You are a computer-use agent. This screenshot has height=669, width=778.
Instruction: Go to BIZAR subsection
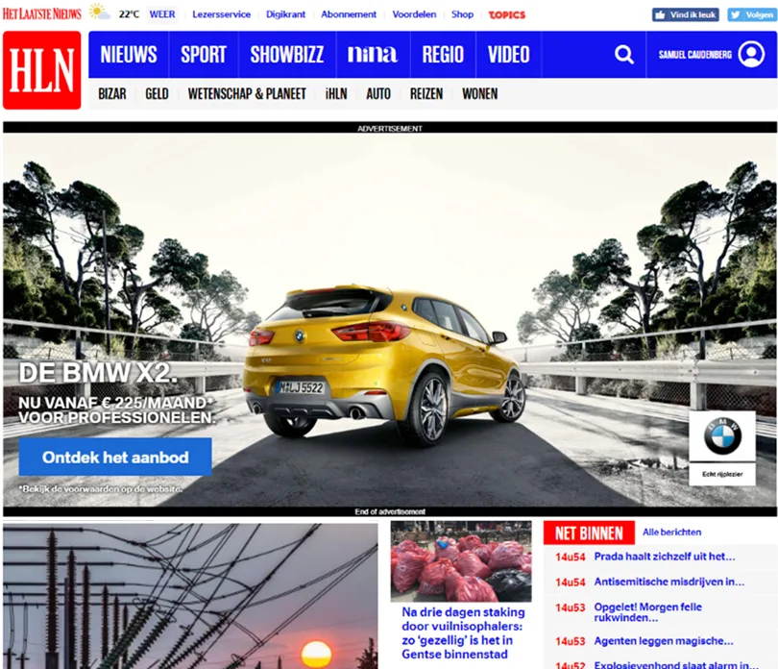112,94
